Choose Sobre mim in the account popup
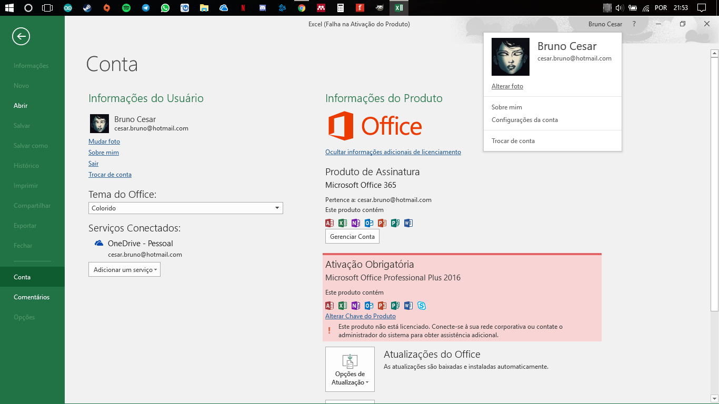The width and height of the screenshot is (719, 404). coord(507,107)
